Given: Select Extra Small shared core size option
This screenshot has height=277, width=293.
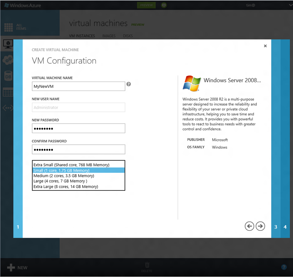Looking at the screenshot, I should (x=78, y=165).
